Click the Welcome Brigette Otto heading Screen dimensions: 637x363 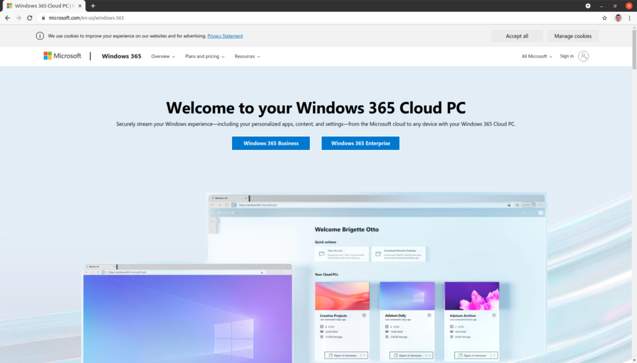tap(346, 229)
